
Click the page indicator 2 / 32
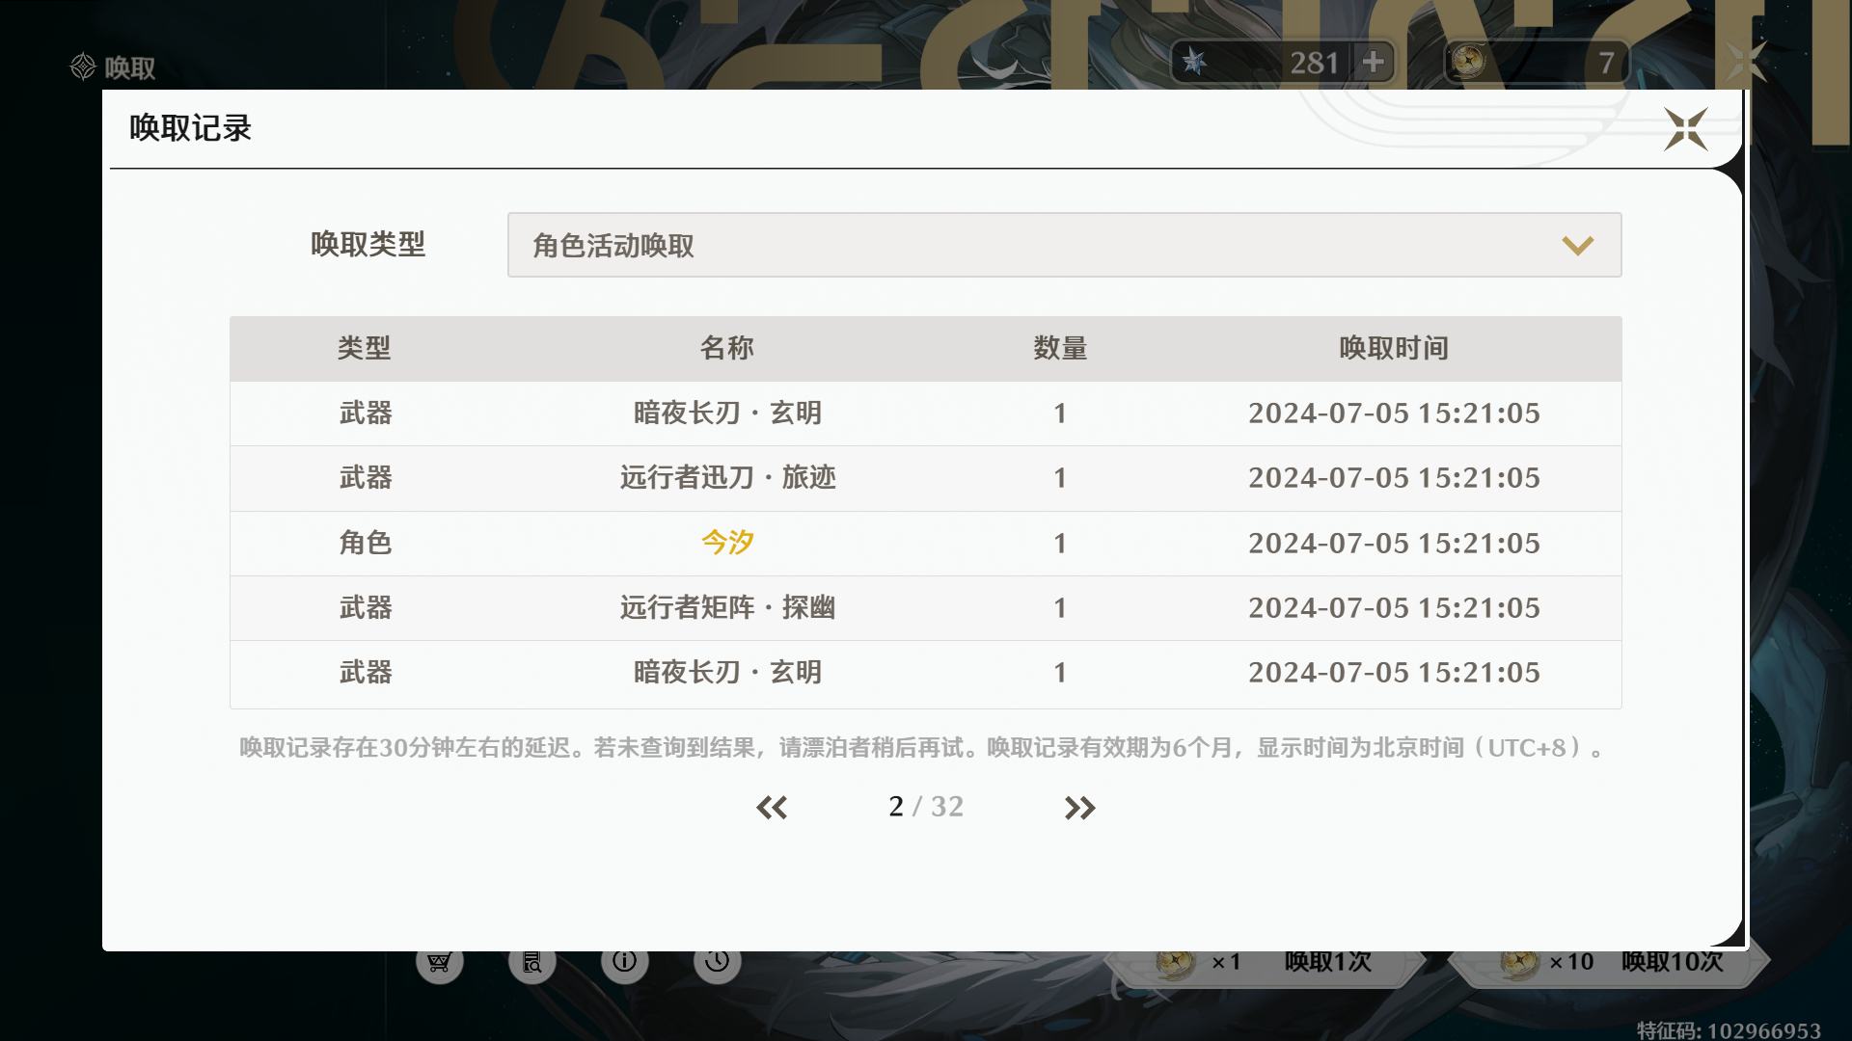[x=925, y=807]
